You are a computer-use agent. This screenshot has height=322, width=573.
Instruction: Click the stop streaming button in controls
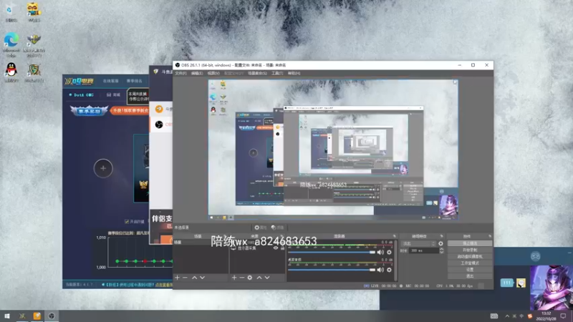pos(470,243)
